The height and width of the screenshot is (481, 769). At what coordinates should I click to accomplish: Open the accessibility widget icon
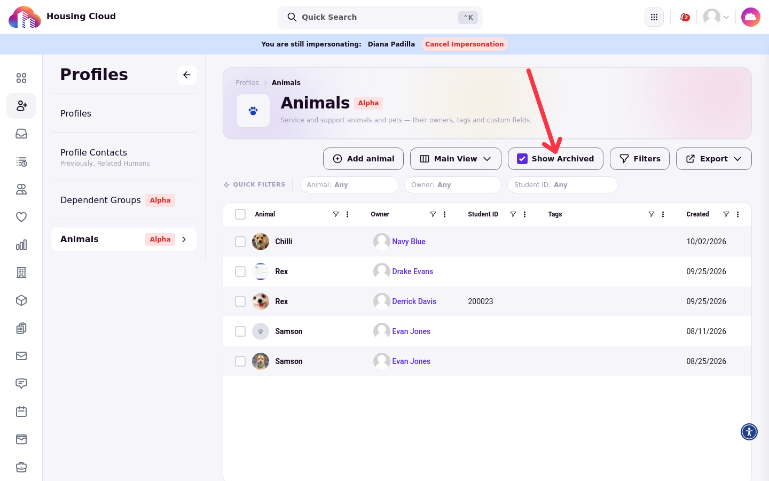click(749, 432)
